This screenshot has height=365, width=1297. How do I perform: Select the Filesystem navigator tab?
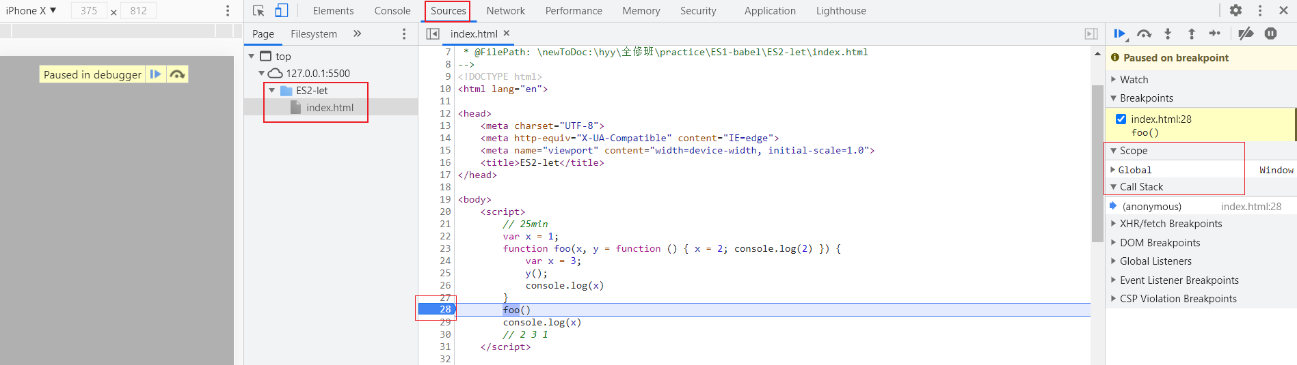click(x=314, y=34)
